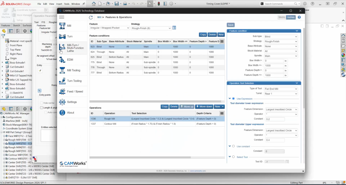Click the Mill breadcrumb link
The image size is (346, 185).
99,17
